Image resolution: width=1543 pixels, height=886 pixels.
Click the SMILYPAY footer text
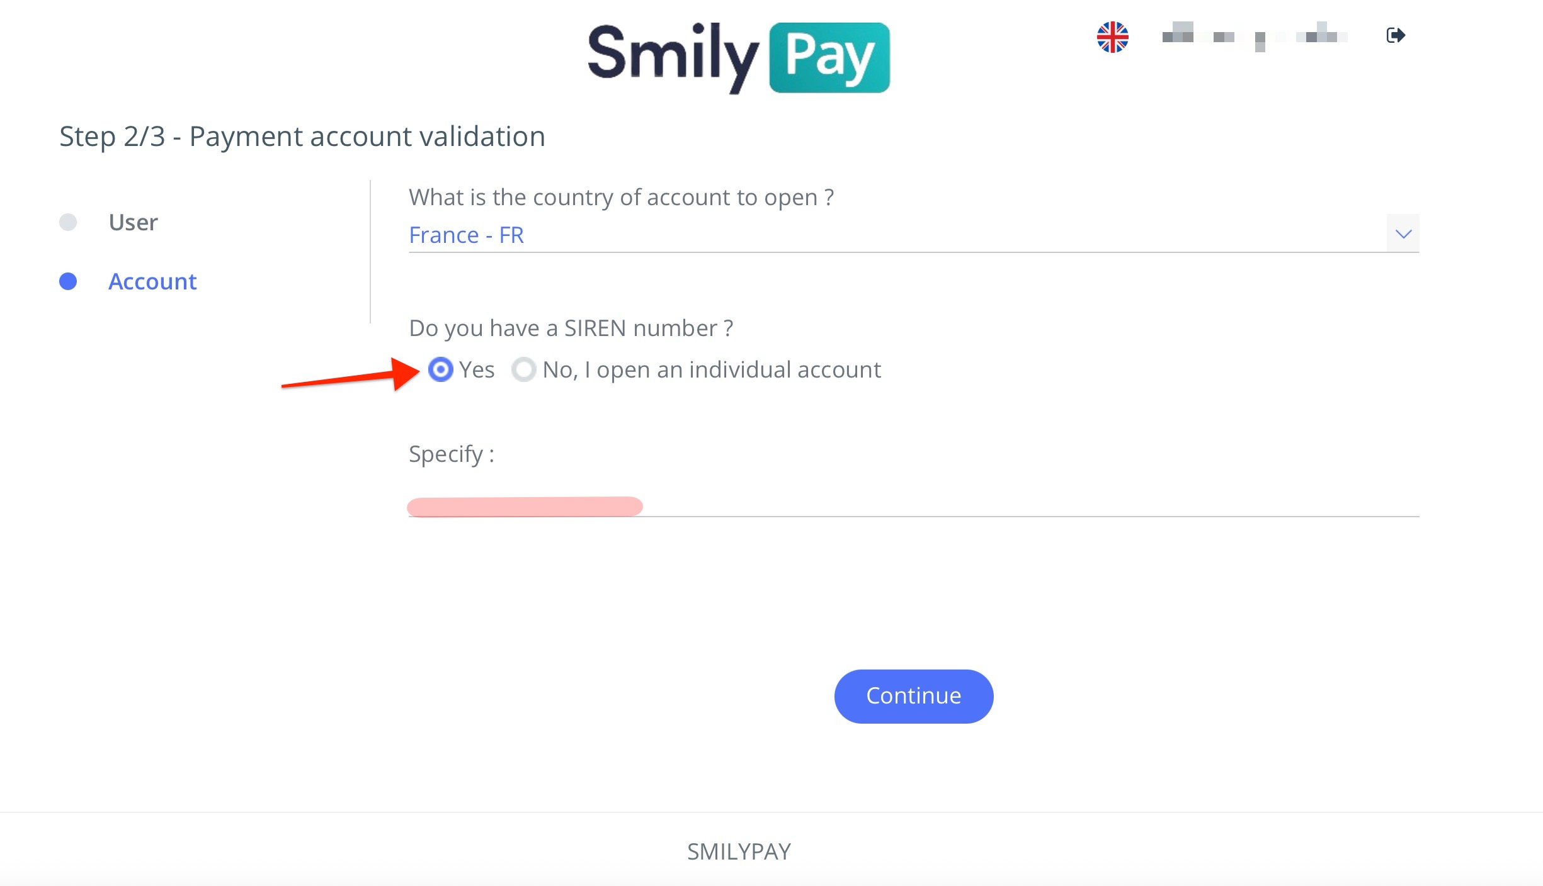pos(739,851)
